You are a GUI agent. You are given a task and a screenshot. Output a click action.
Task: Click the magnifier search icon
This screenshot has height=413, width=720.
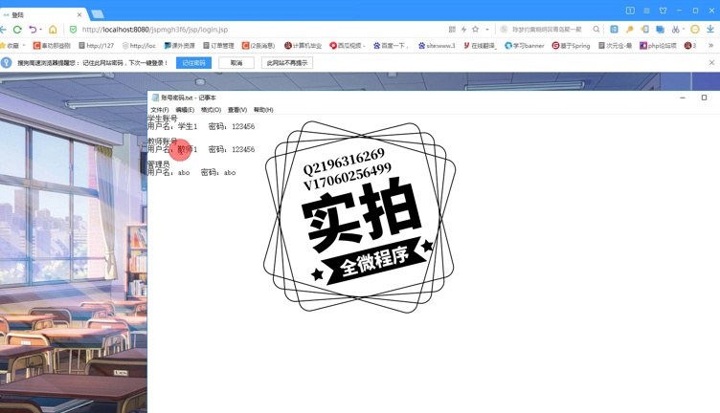coord(596,30)
